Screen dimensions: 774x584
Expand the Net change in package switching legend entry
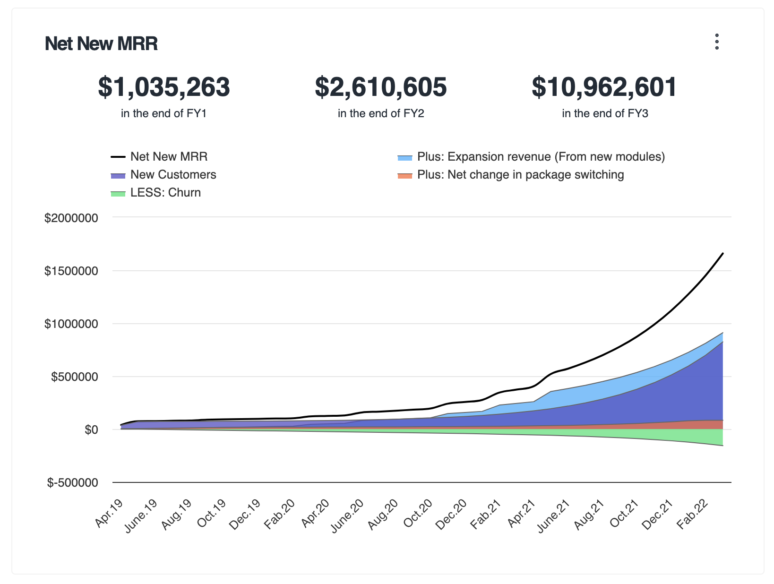coord(521,174)
